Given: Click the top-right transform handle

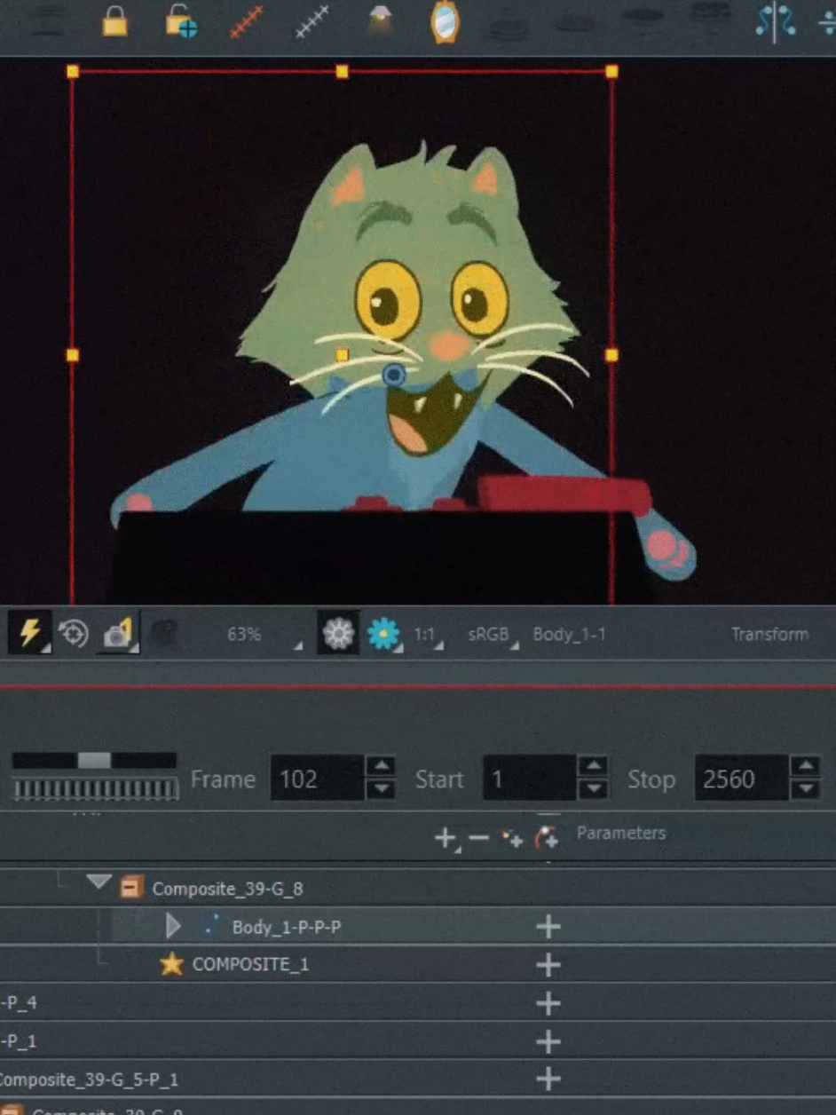Looking at the screenshot, I should [x=611, y=71].
